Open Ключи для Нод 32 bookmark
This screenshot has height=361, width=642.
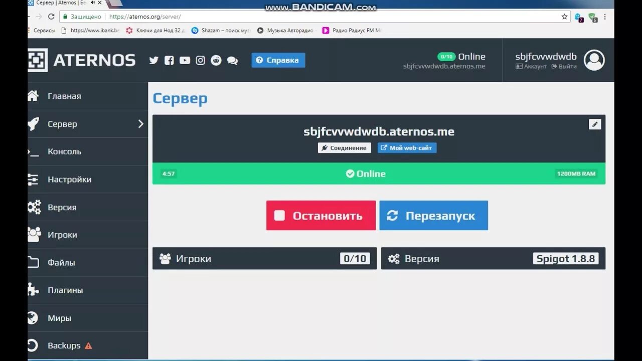tap(155, 31)
